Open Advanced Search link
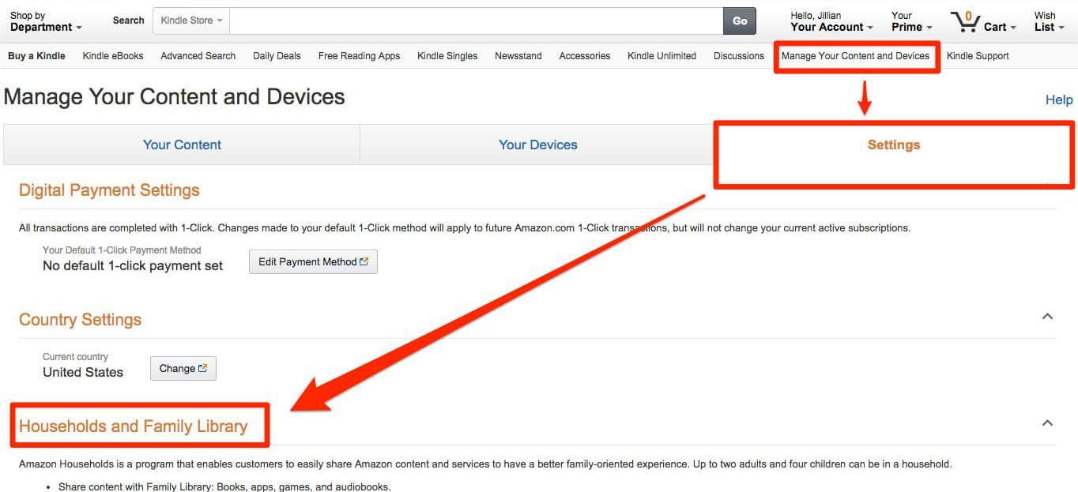Viewport: 1078px width, 492px height. (x=198, y=56)
